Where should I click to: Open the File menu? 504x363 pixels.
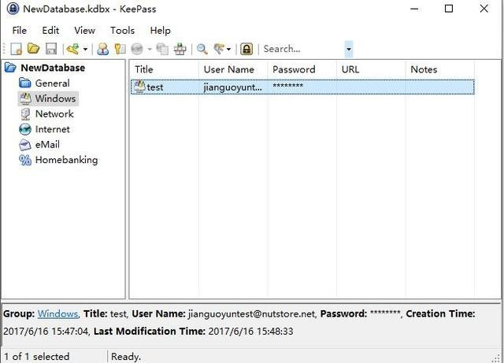pos(19,31)
